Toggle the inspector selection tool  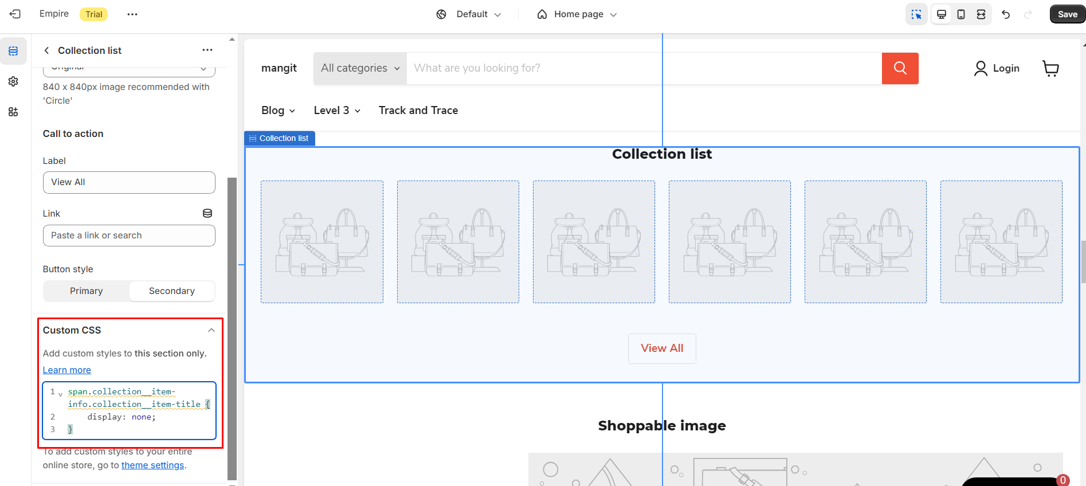pyautogui.click(x=916, y=14)
